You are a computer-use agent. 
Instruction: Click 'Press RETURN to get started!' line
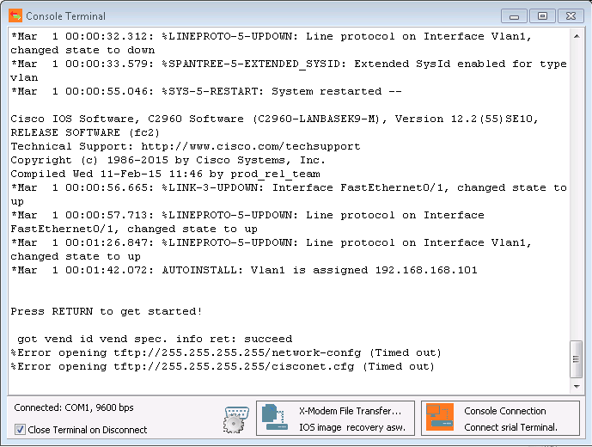[106, 311]
